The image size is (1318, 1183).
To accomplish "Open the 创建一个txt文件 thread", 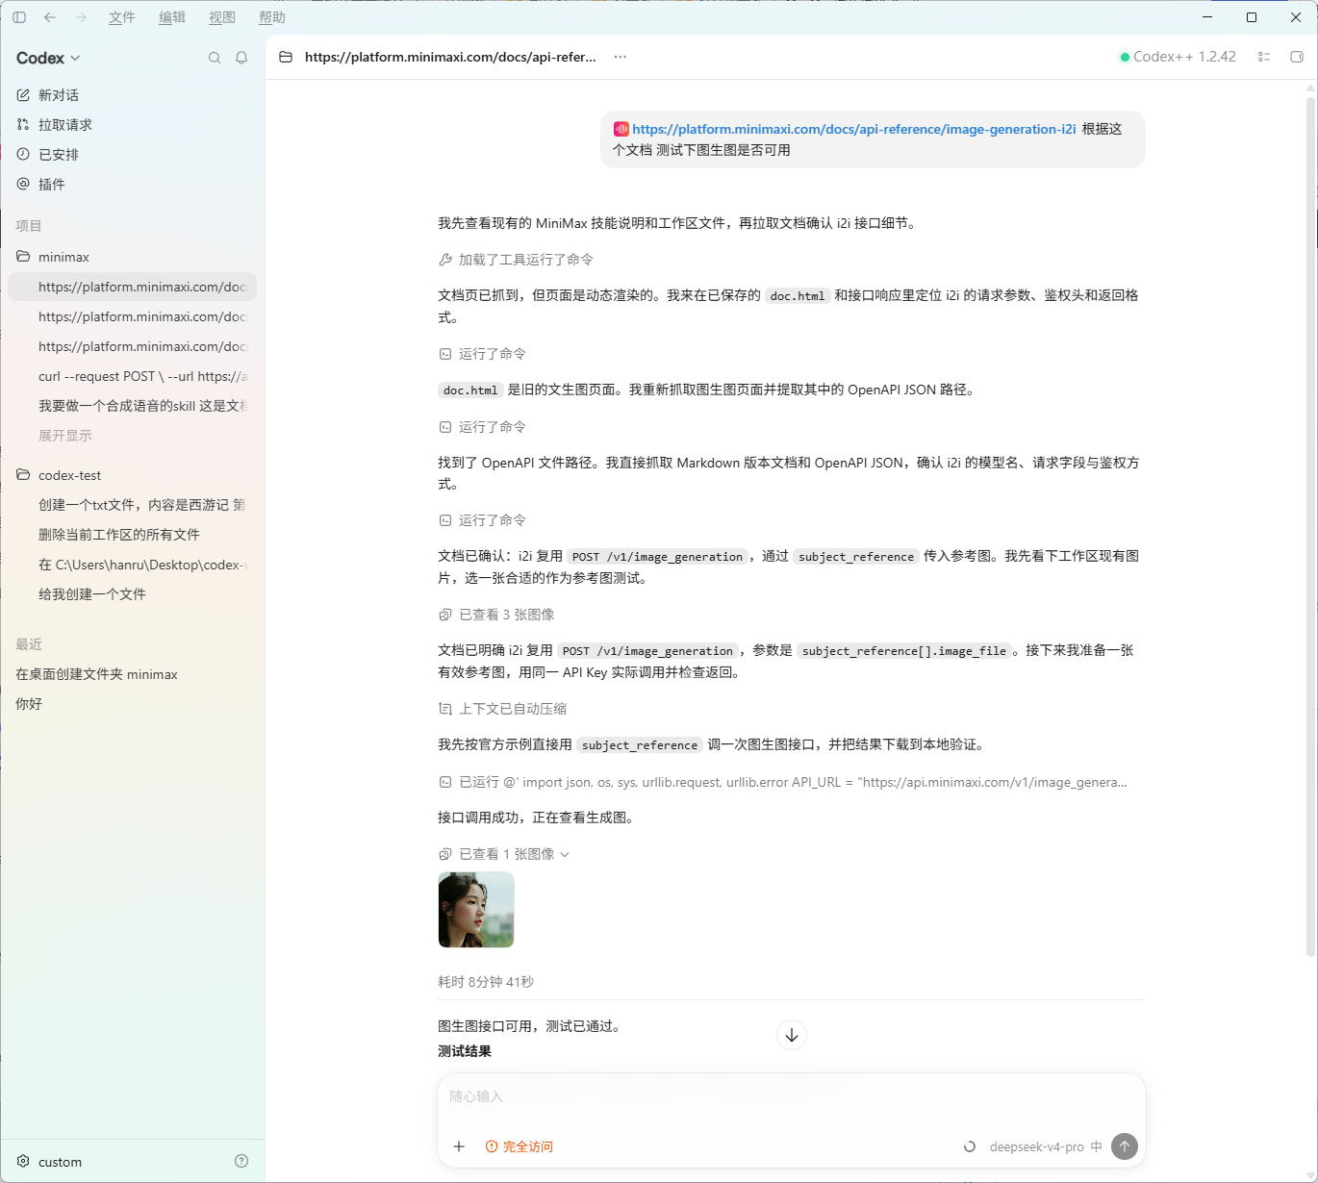I will click(x=133, y=505).
